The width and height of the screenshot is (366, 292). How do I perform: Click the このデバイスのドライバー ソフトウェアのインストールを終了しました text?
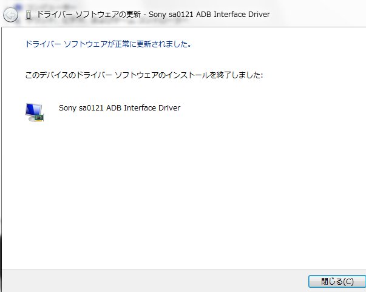(144, 75)
